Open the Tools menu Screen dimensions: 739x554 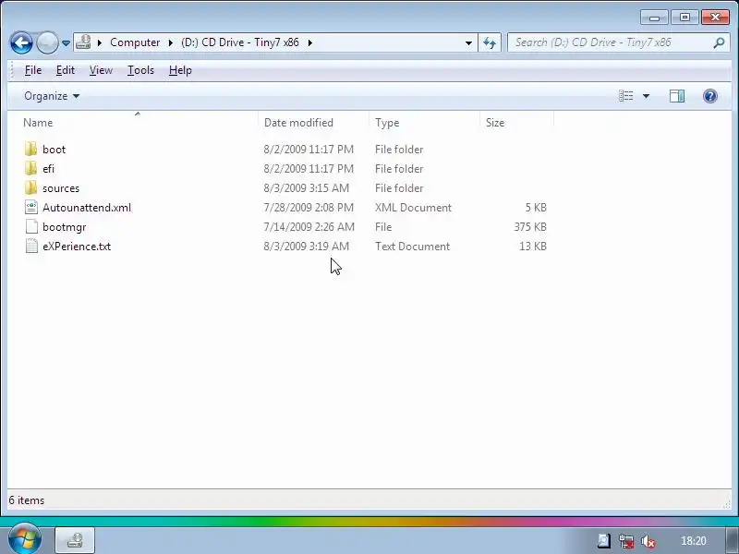click(140, 70)
